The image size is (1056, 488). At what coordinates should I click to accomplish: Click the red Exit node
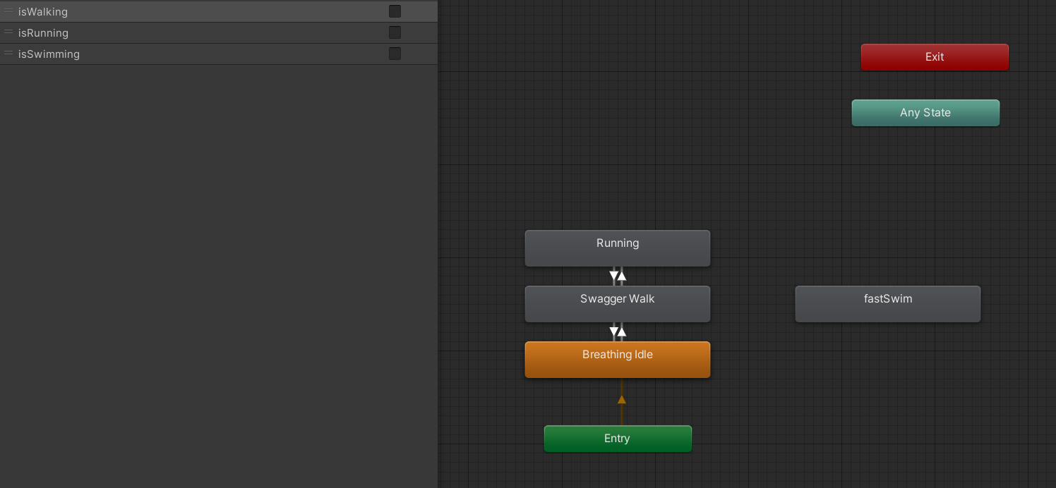[934, 56]
